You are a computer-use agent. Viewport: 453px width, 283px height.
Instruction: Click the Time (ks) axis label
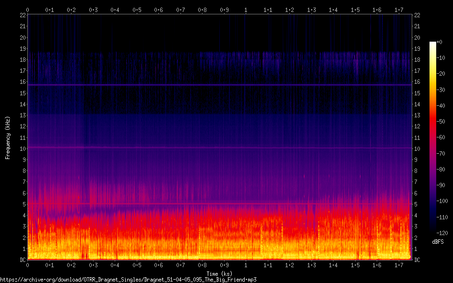(x=219, y=273)
